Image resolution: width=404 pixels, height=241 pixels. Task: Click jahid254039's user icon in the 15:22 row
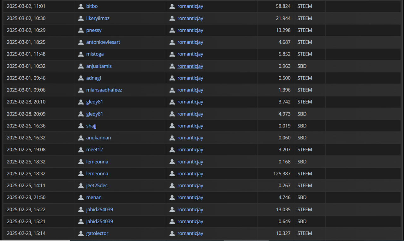(x=81, y=209)
